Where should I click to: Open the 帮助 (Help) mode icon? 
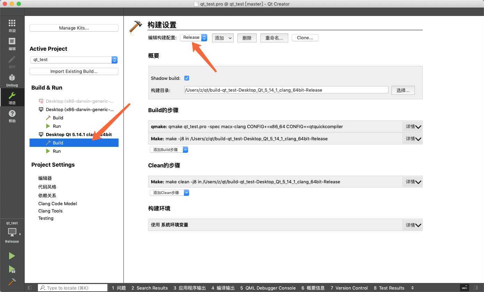12,116
